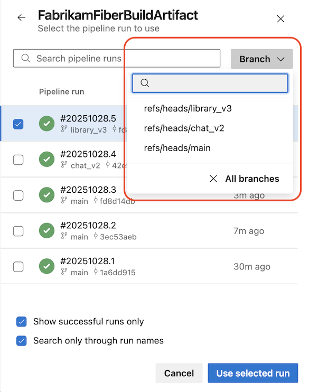
Task: Click the green check status icon on #20251028.1
Action: tap(47, 266)
